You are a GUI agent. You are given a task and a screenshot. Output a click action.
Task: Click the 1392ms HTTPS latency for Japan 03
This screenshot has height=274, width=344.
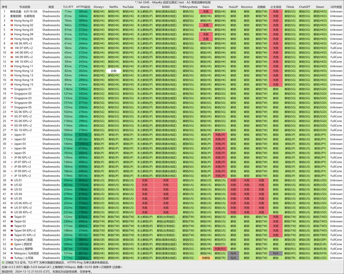click(x=83, y=144)
